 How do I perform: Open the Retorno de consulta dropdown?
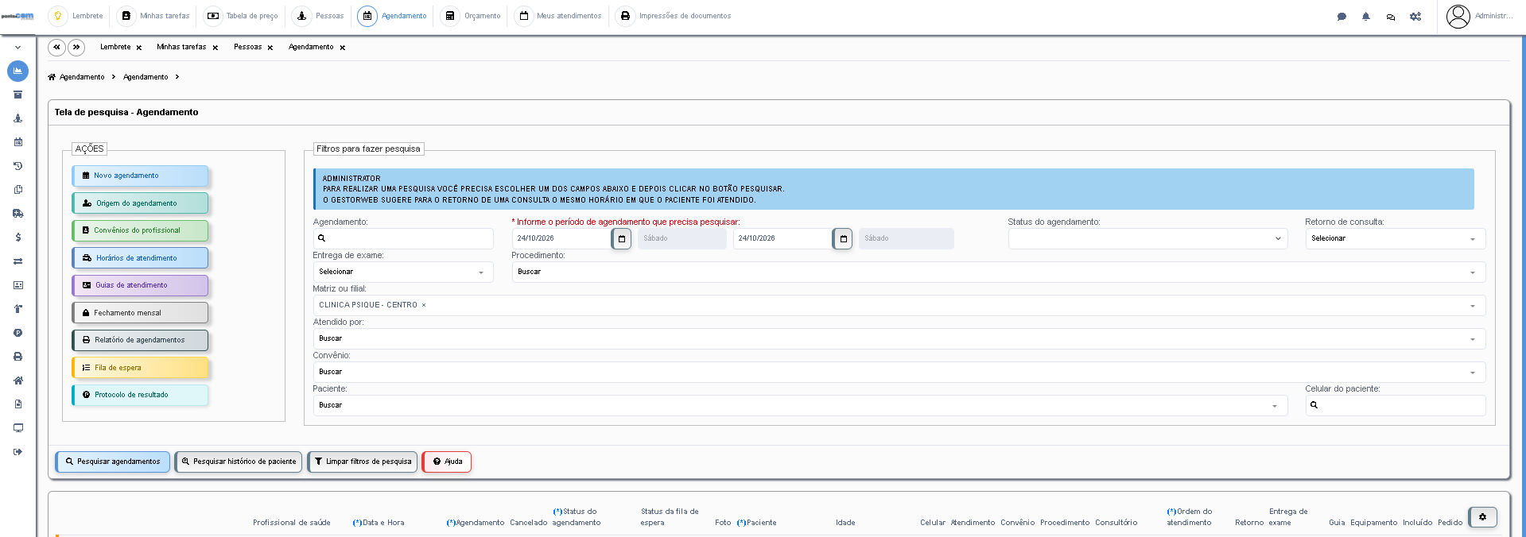click(1395, 238)
